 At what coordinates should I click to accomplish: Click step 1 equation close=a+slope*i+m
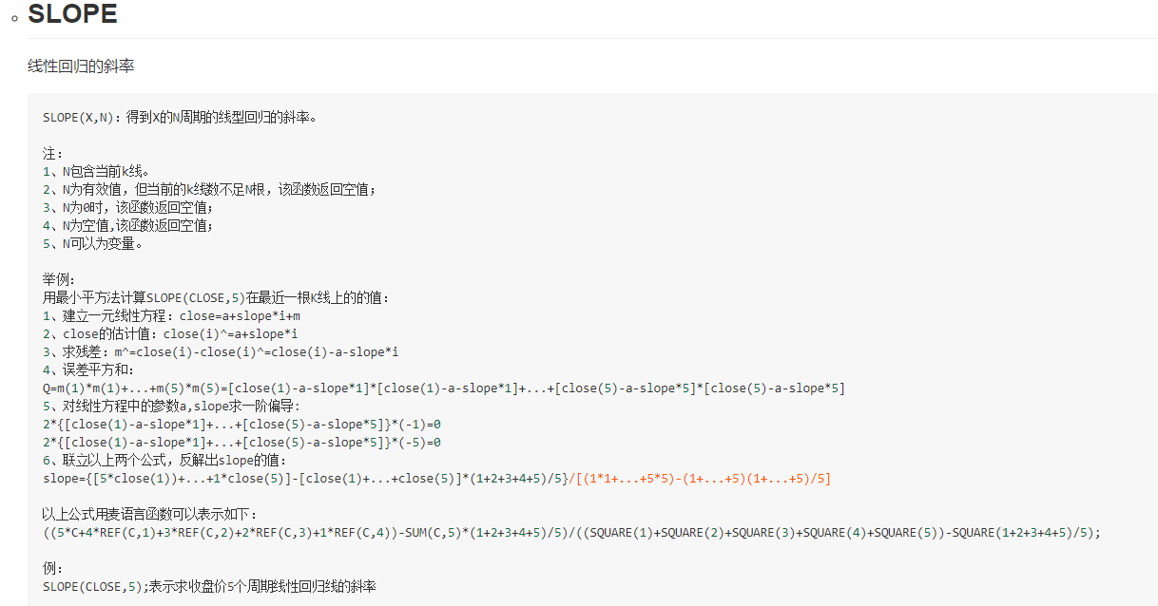tap(171, 315)
